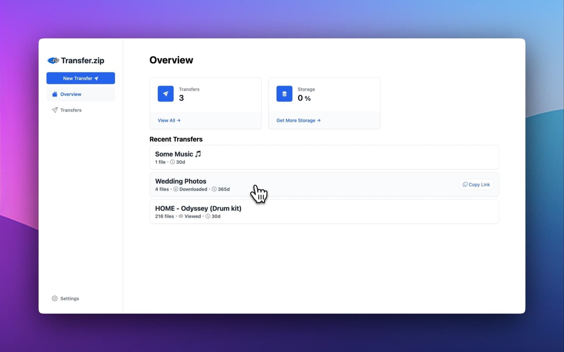
Task: Click the paper plane icon beside Transfers
Action: [55, 110]
